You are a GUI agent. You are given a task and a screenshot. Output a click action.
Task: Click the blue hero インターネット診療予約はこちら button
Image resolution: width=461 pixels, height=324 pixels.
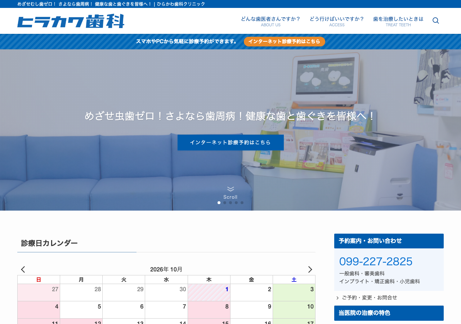point(230,143)
